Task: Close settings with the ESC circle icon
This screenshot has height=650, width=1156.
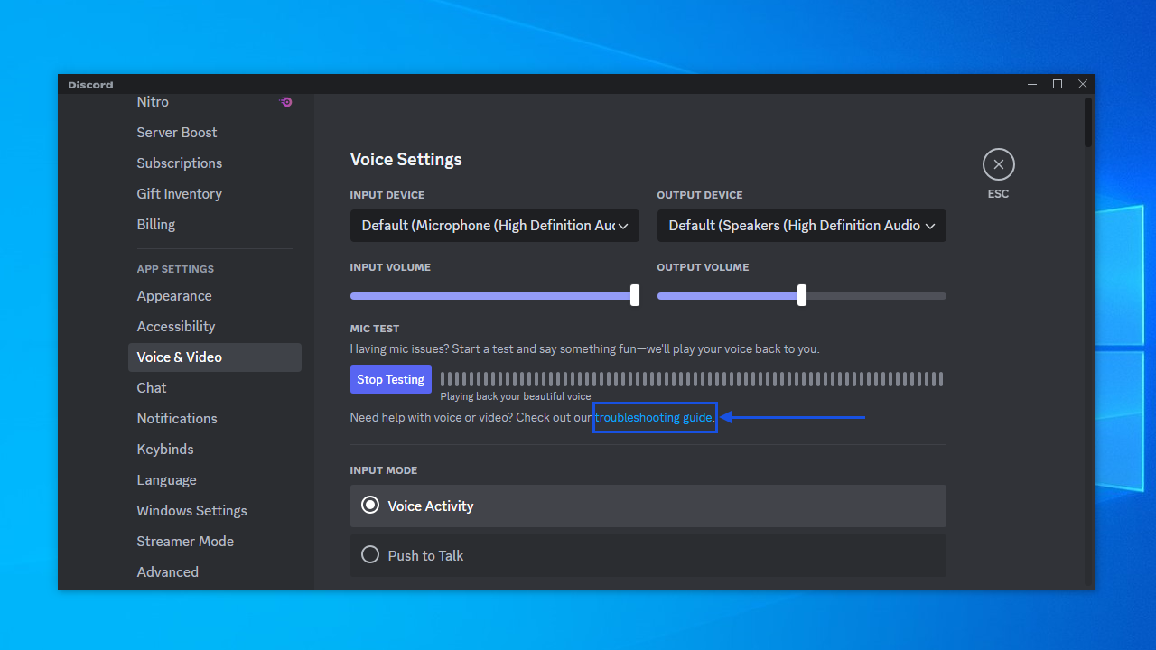Action: pos(998,164)
